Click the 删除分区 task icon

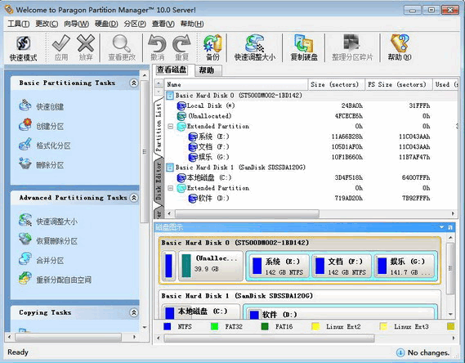[25, 164]
